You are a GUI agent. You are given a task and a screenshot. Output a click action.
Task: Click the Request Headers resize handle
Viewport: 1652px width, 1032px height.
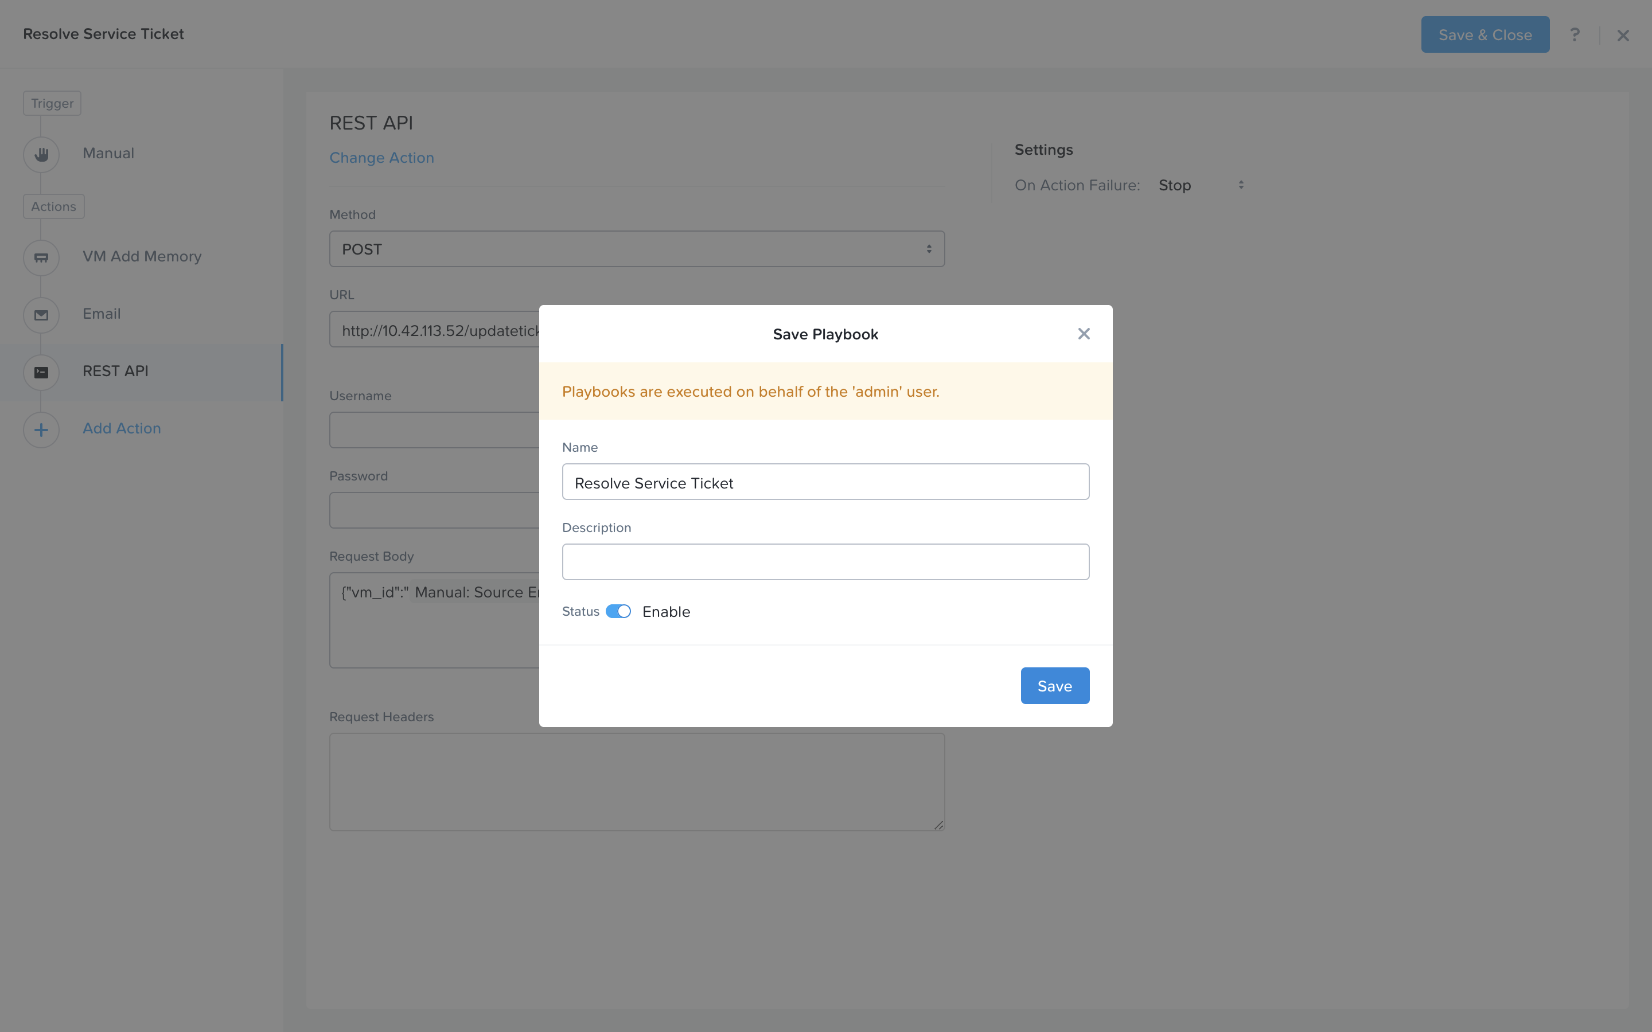point(938,825)
